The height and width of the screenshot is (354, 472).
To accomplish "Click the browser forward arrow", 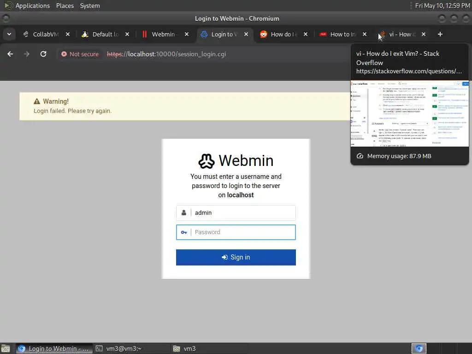I will tap(26, 54).
